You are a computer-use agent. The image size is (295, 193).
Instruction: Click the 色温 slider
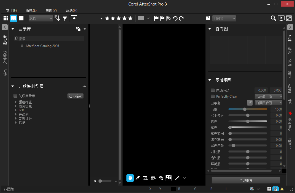click(248, 109)
